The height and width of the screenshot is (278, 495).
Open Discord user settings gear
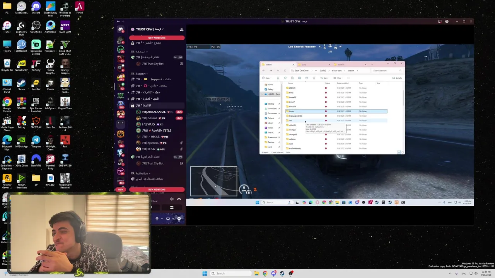pyautogui.click(x=179, y=219)
